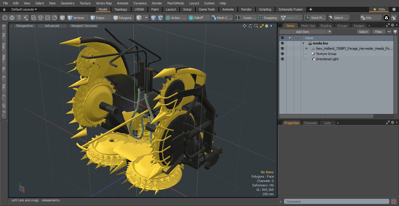399x206 pixels.
Task: Click the circular pie tool icon
Action: click(55, 18)
